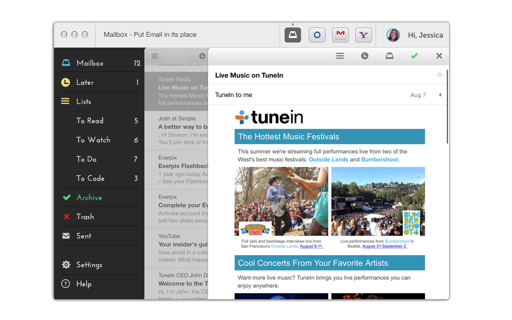The image size is (512, 320).
Task: Select the Mailbox account icon in header
Action: tap(293, 35)
